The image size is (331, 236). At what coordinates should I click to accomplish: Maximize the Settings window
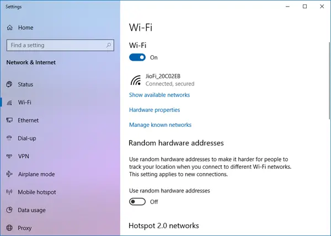point(305,7)
